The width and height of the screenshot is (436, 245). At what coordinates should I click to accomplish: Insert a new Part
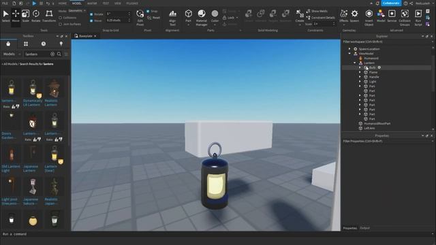188,17
